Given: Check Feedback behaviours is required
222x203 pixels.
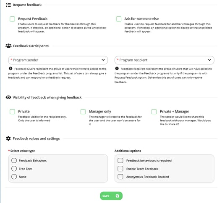Looking at the screenshot, I should coord(120,160).
